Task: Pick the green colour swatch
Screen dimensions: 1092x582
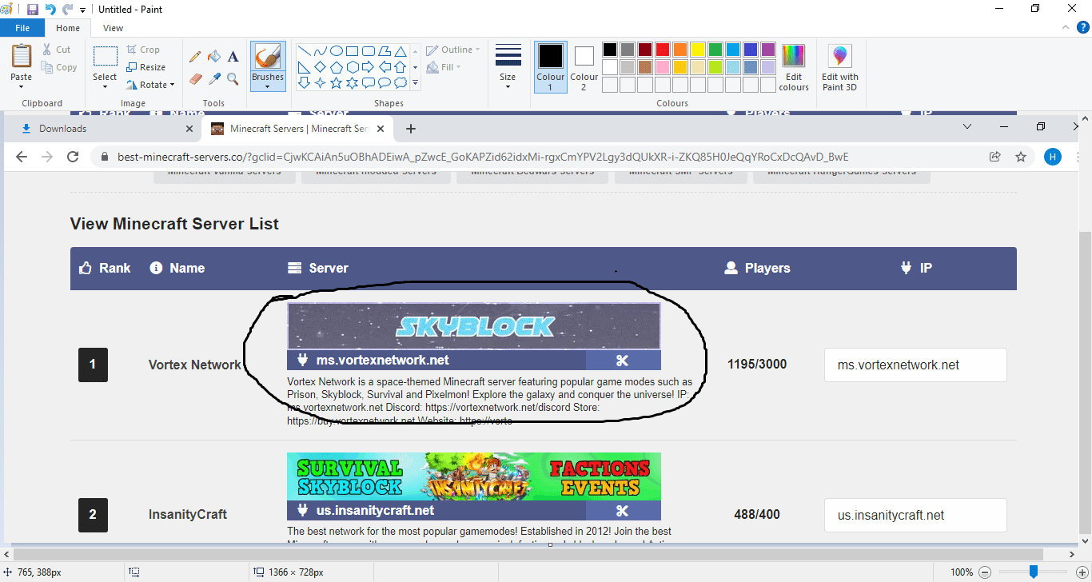Action: tap(715, 50)
